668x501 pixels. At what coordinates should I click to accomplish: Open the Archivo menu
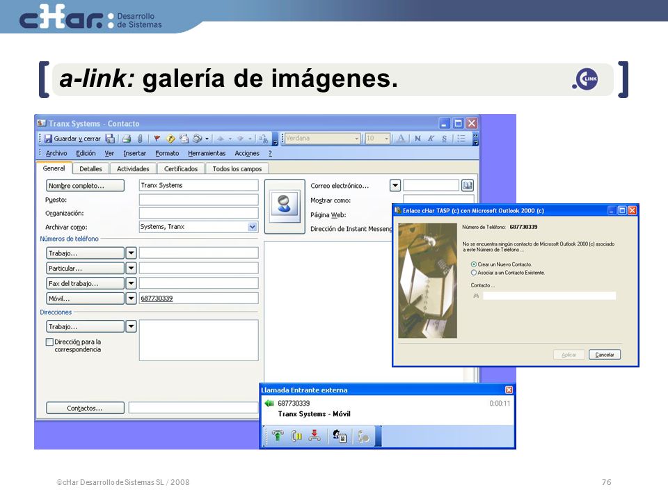[56, 153]
